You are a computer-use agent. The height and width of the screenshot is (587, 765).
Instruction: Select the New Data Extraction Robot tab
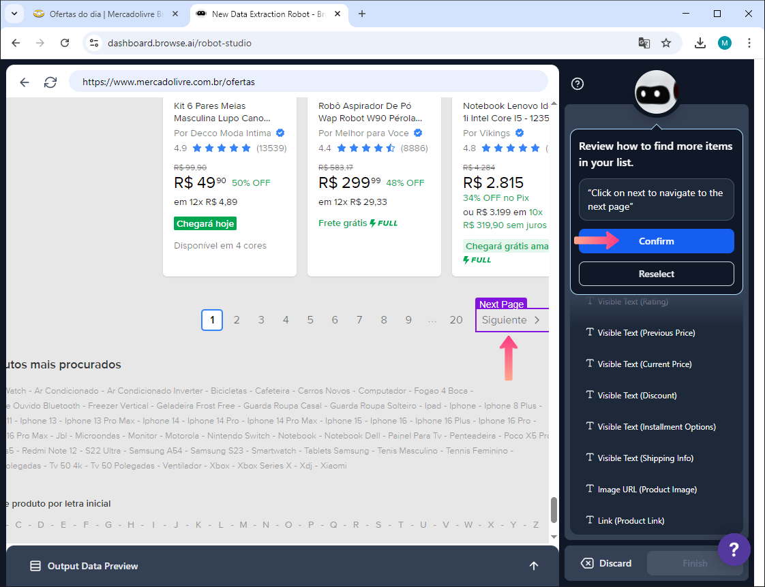[x=269, y=14]
